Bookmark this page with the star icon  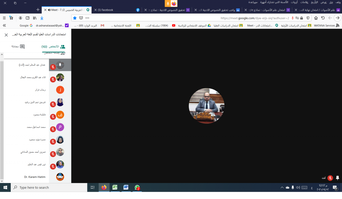point(75,18)
